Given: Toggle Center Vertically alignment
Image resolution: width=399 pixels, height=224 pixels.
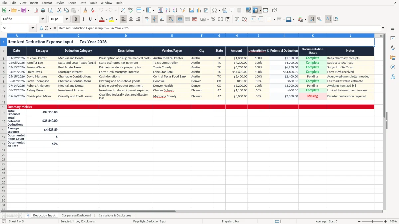Looking at the screenshot, I should tap(154, 19).
